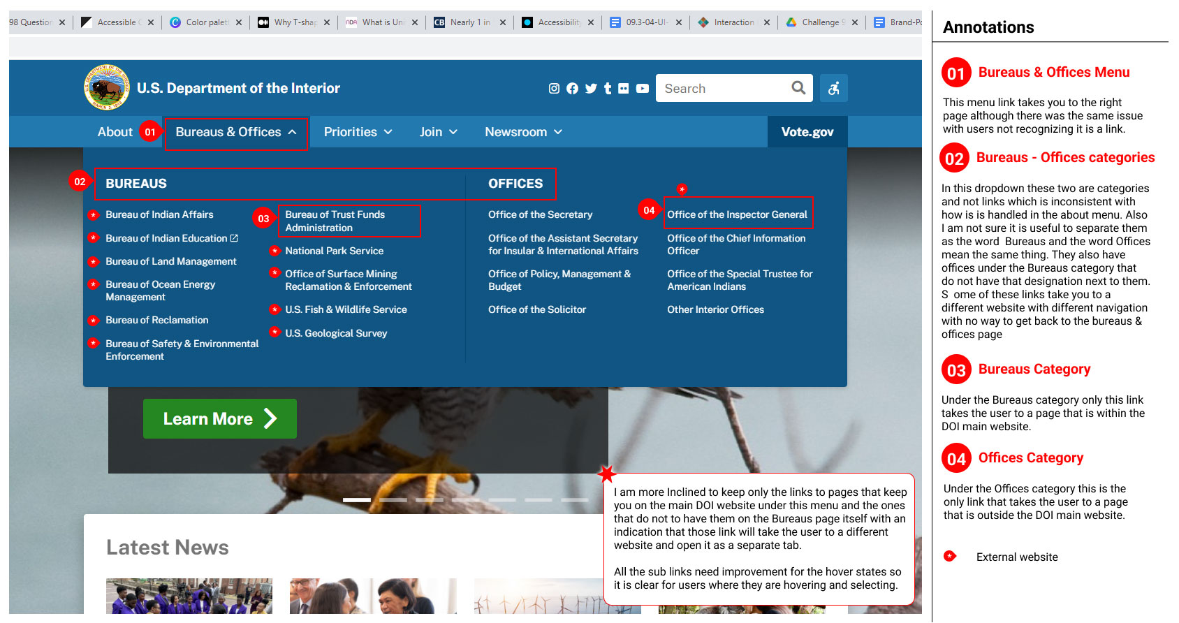Open Office of Assistant Secretary for Insular Affairs
Viewport: 1179px width, 623px height.
[563, 244]
